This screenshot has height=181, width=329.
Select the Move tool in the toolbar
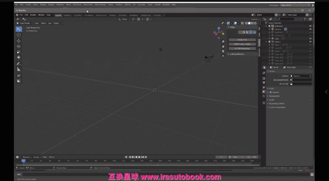coord(19,41)
